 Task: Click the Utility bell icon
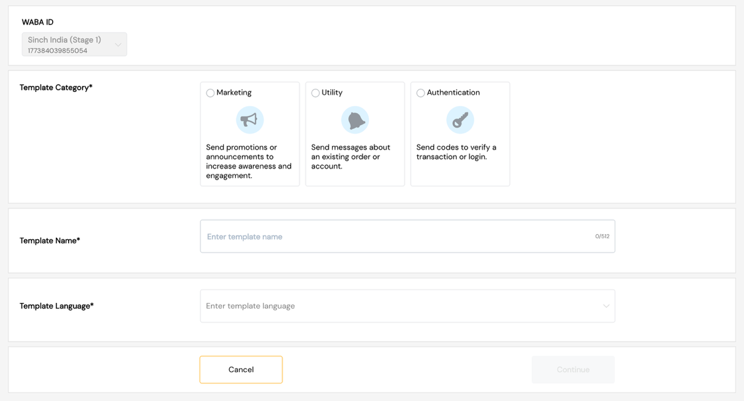point(355,120)
